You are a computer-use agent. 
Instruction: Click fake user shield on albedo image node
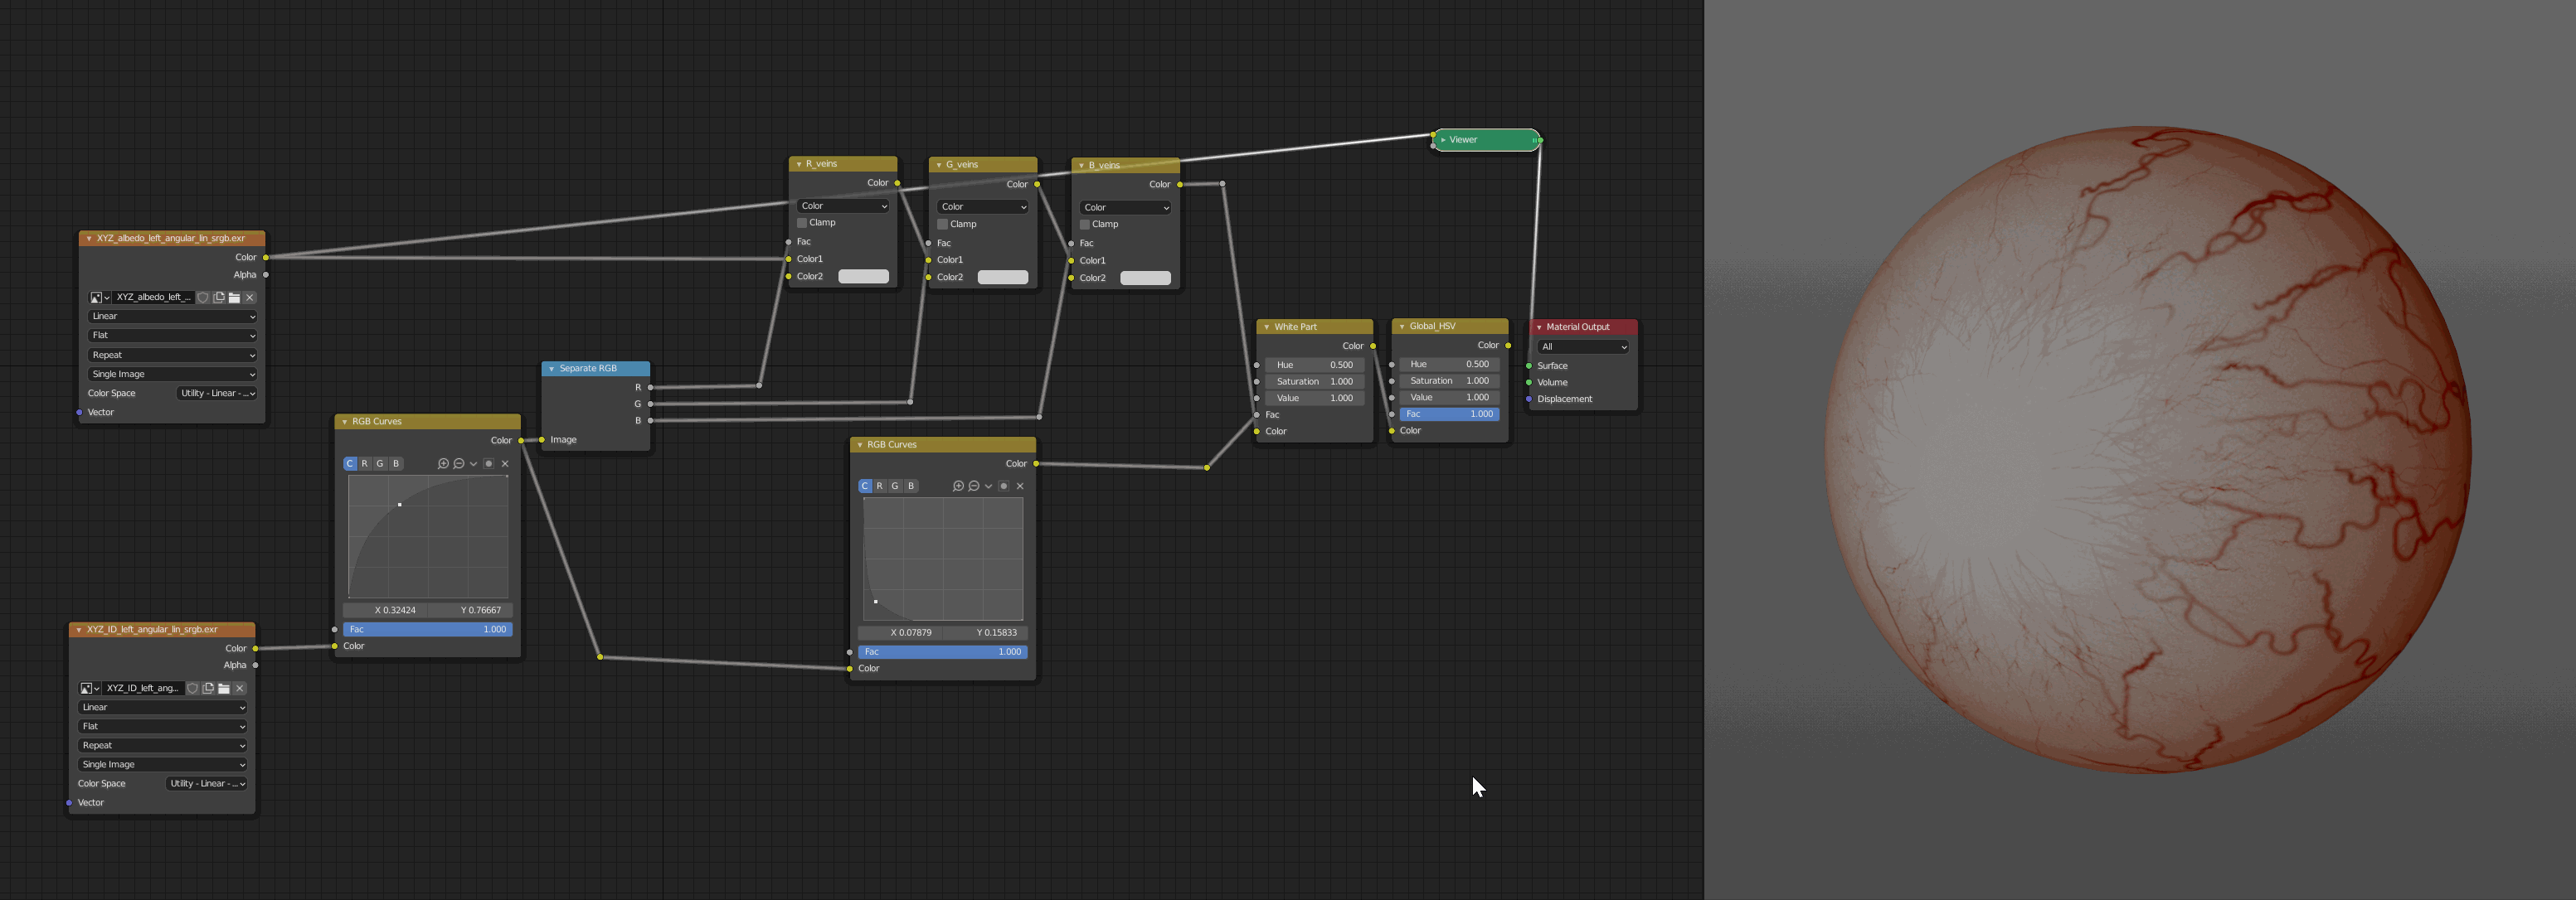(x=203, y=298)
